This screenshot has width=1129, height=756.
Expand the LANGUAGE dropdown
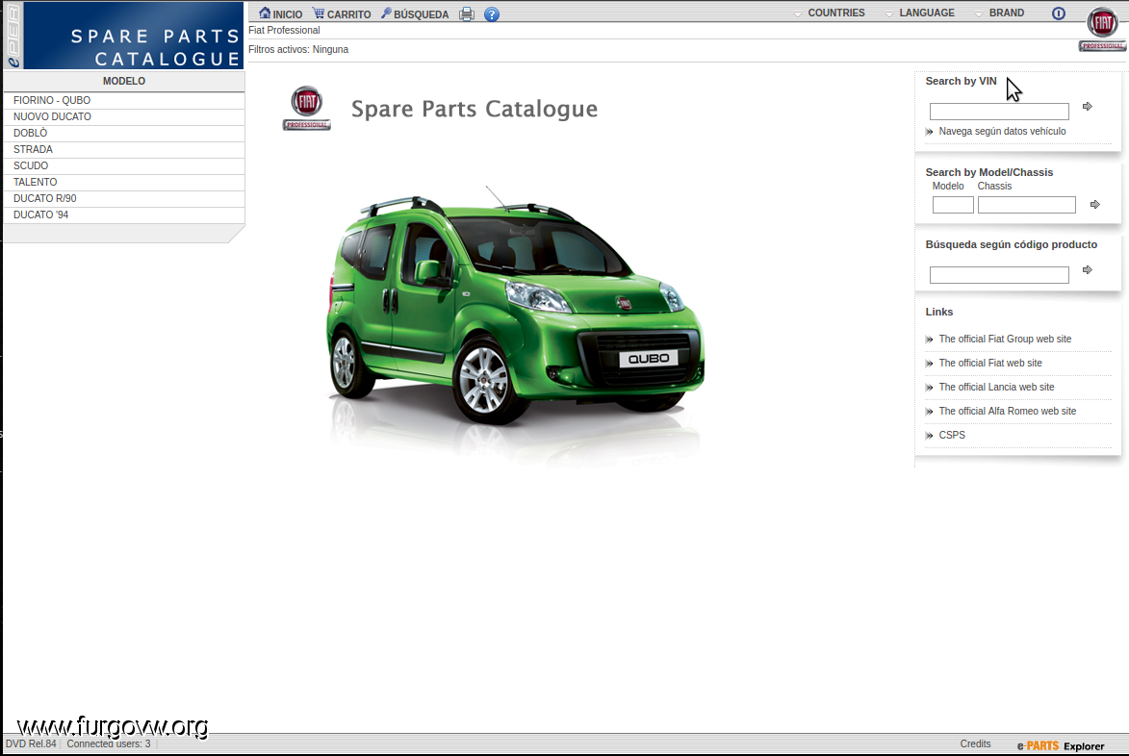[x=919, y=13]
